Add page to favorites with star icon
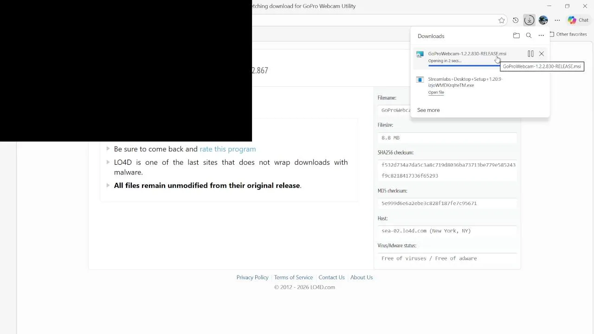594x334 pixels. click(x=502, y=20)
